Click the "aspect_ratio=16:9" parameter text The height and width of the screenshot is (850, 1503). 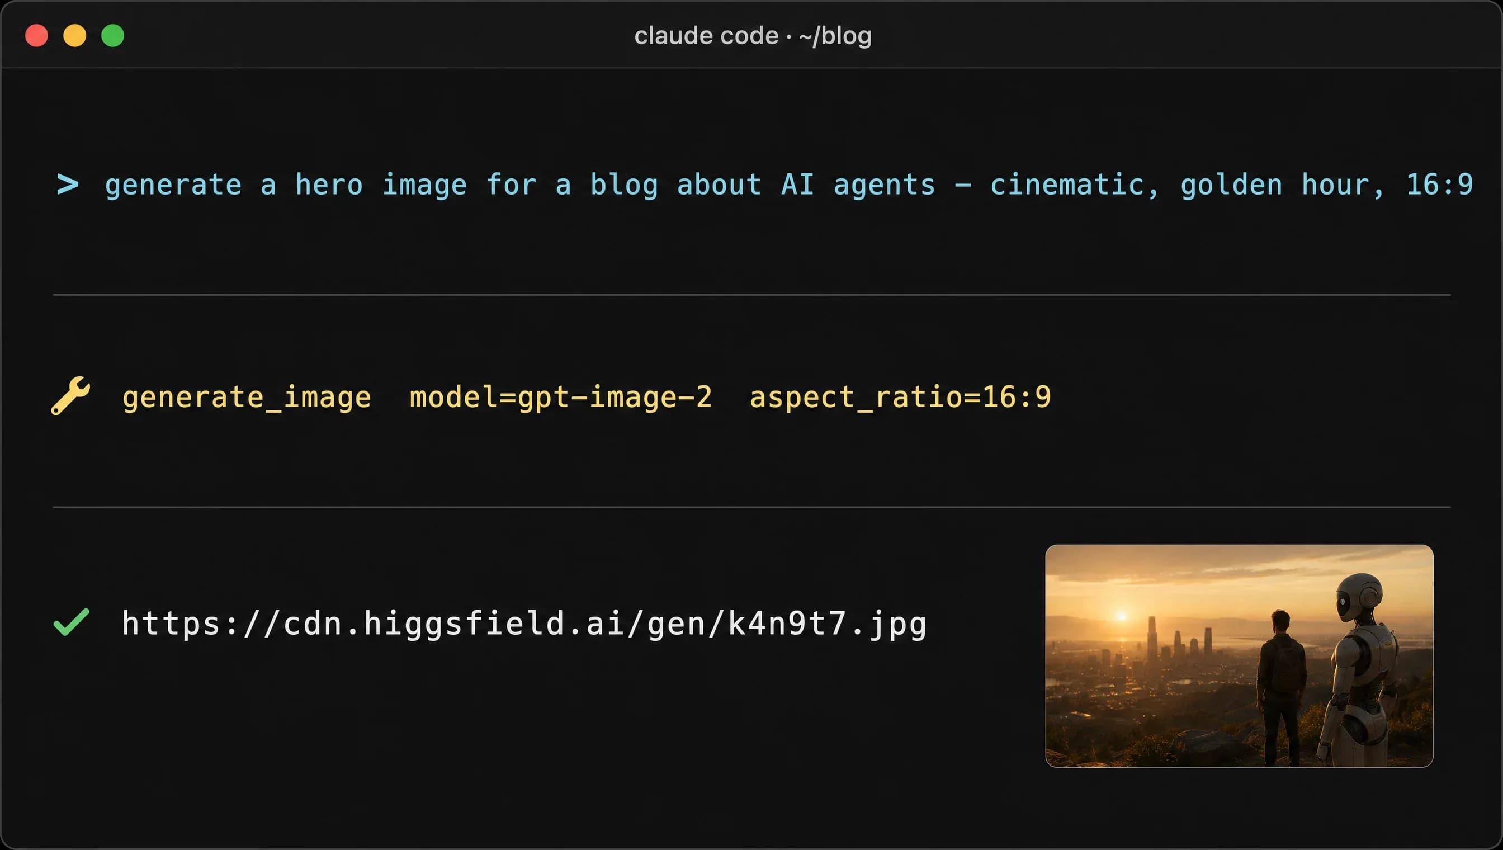[900, 398]
